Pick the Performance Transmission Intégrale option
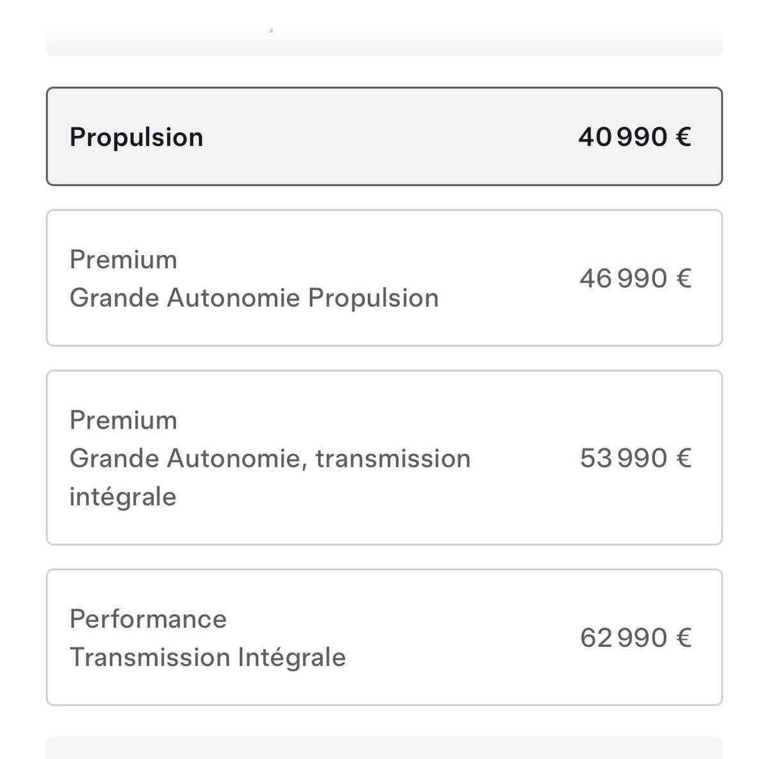Image resolution: width=769 pixels, height=759 pixels. (384, 637)
